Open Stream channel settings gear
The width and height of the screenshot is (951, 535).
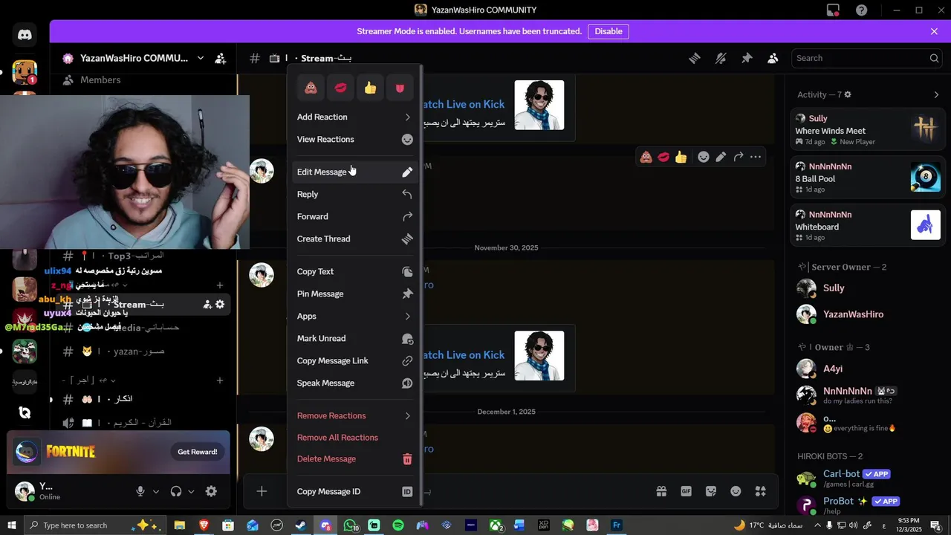220,304
